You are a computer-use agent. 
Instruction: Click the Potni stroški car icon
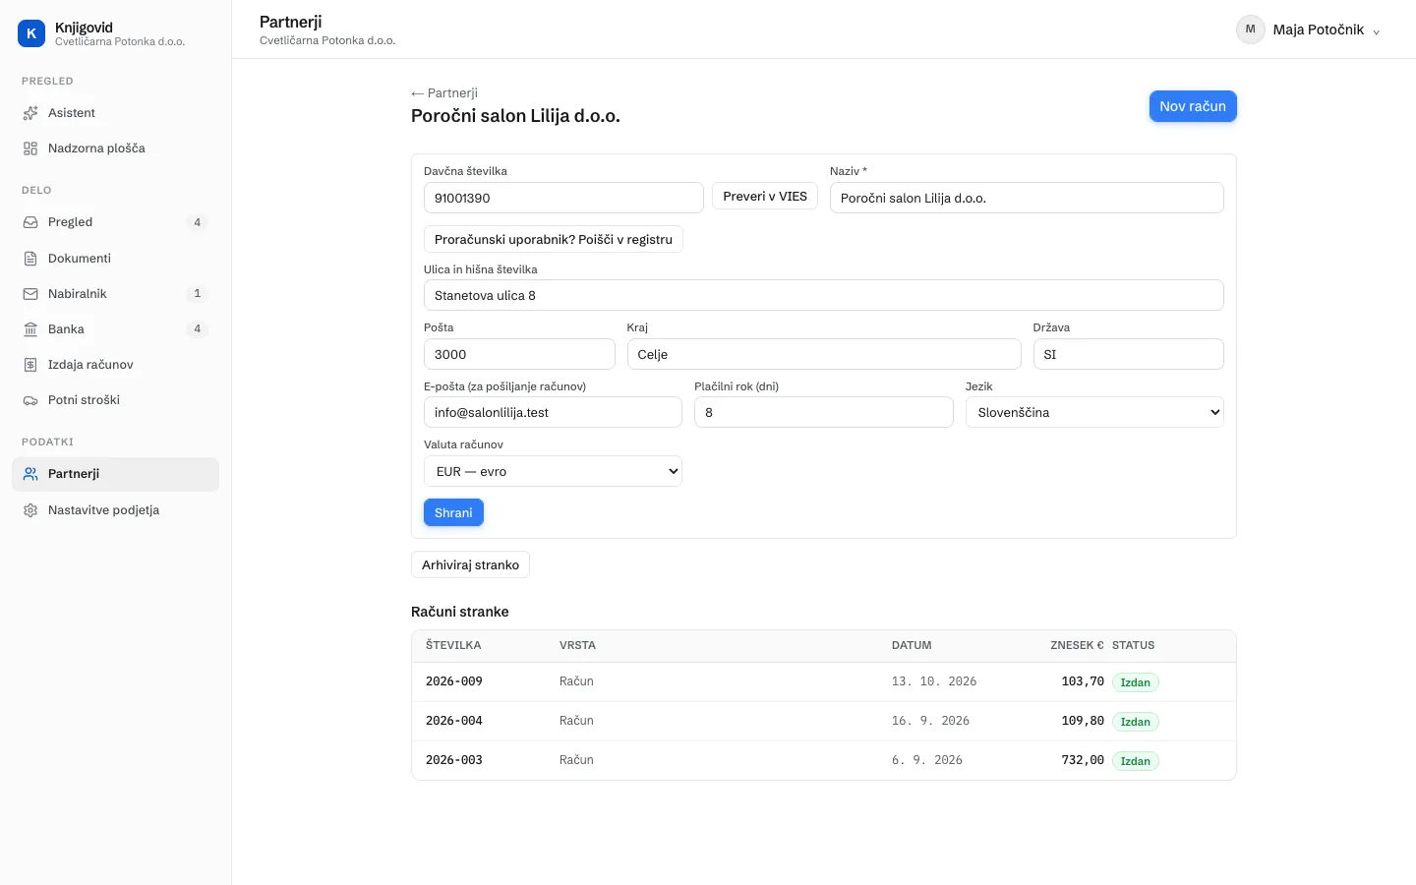(x=30, y=400)
